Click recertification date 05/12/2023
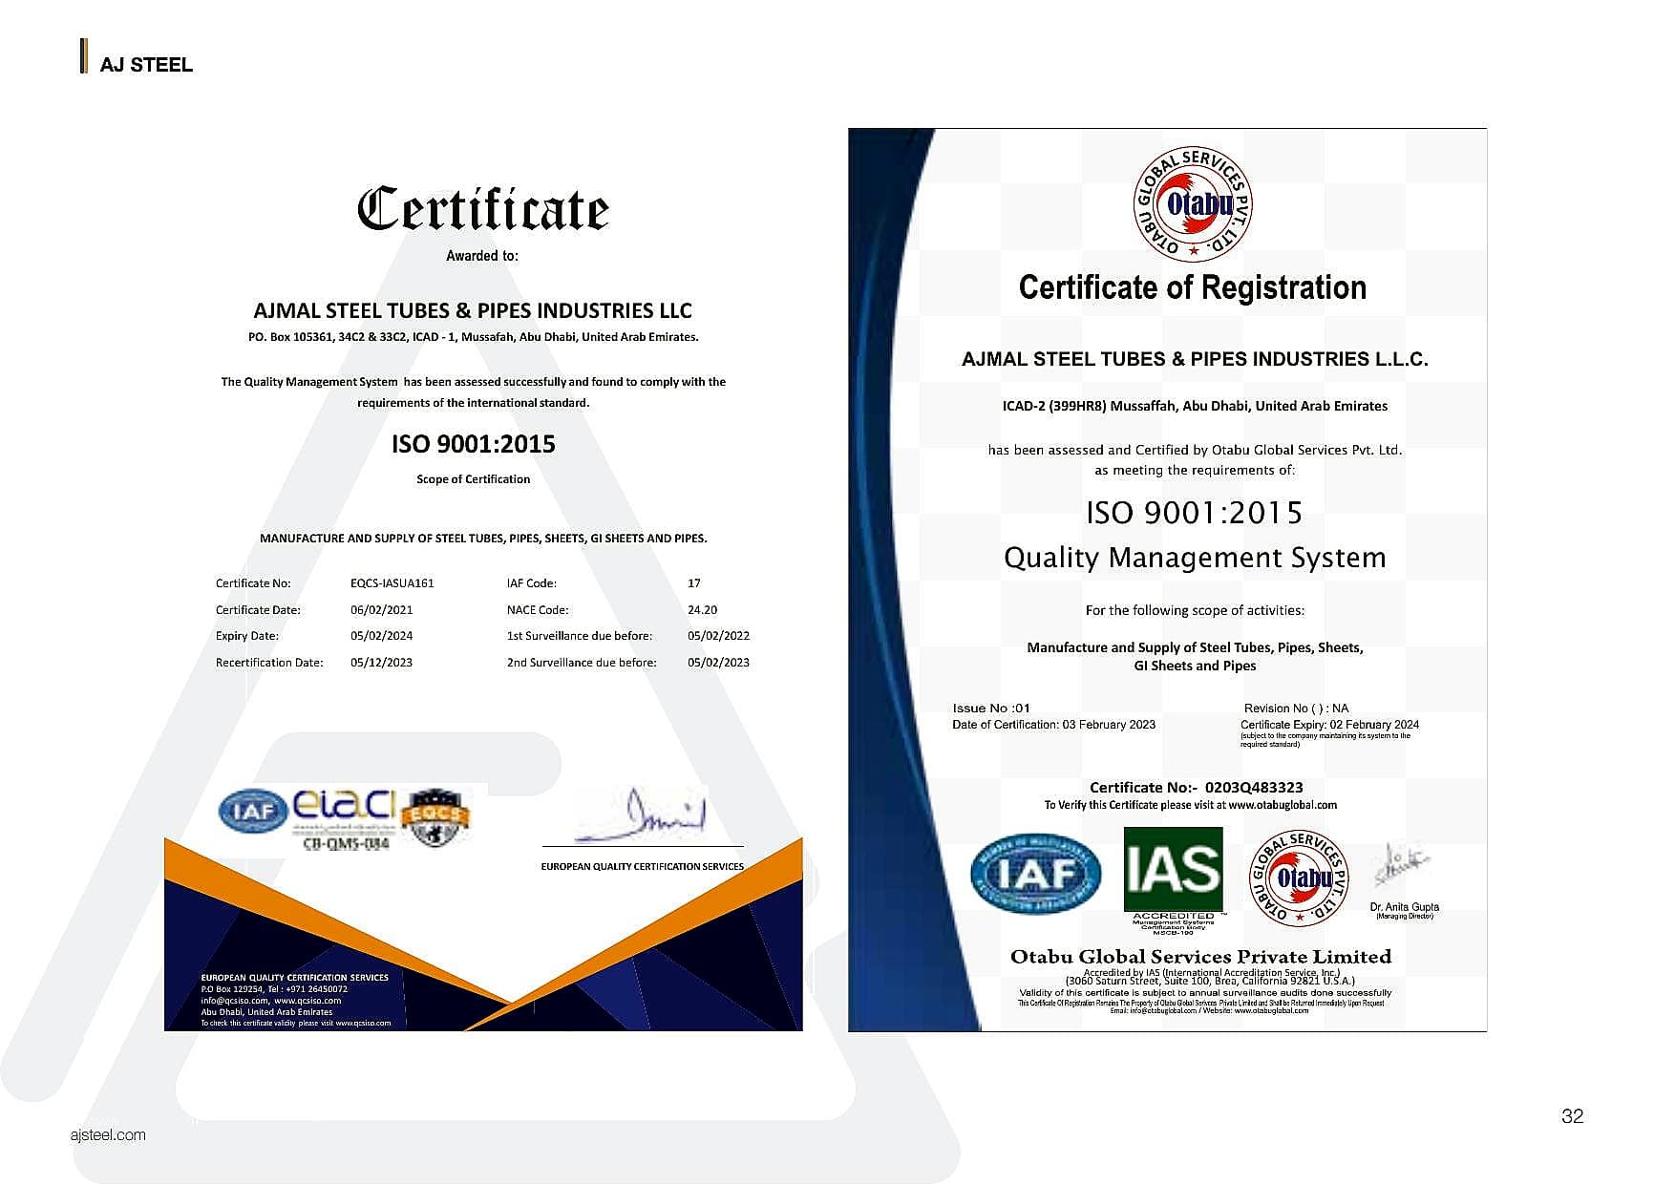The width and height of the screenshot is (1675, 1185). click(x=381, y=663)
